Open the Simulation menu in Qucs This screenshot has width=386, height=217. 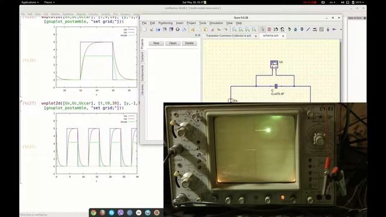click(x=216, y=23)
